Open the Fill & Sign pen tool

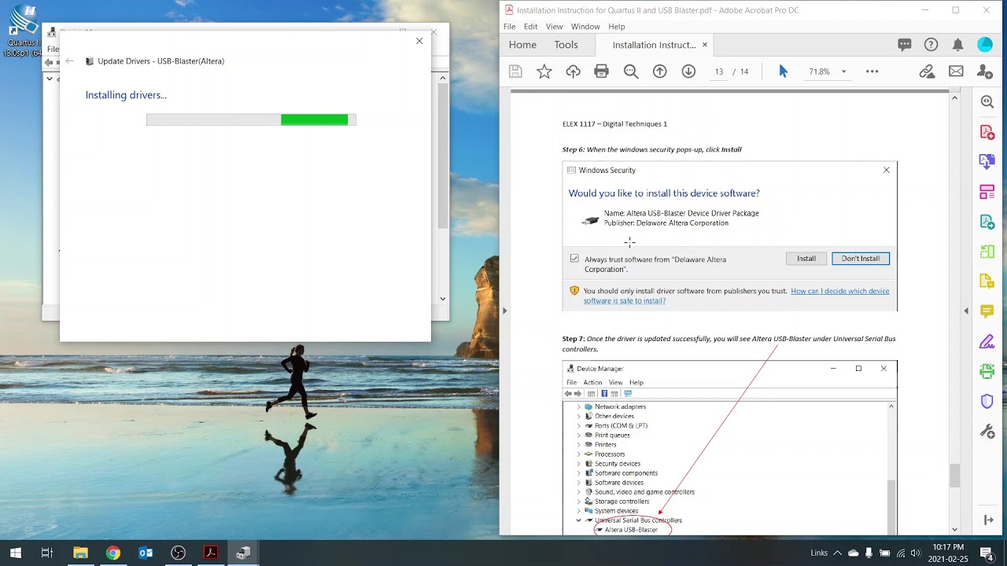[987, 342]
